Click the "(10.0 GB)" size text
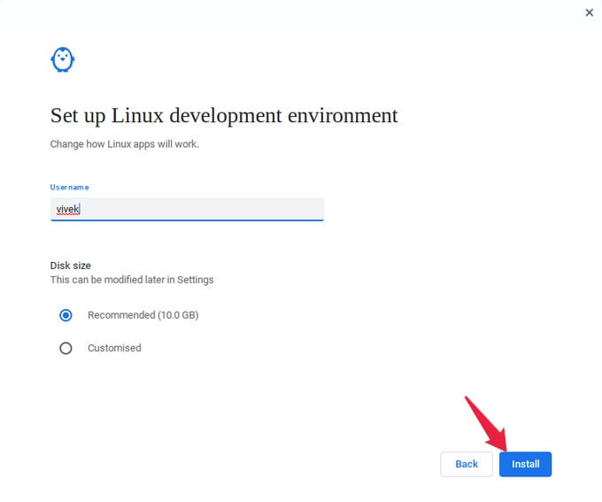 coord(178,315)
